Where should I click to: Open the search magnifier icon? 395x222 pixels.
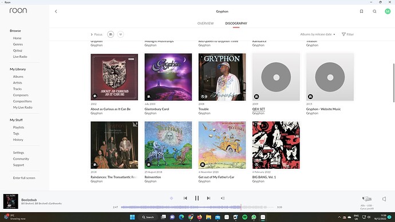(x=374, y=11)
